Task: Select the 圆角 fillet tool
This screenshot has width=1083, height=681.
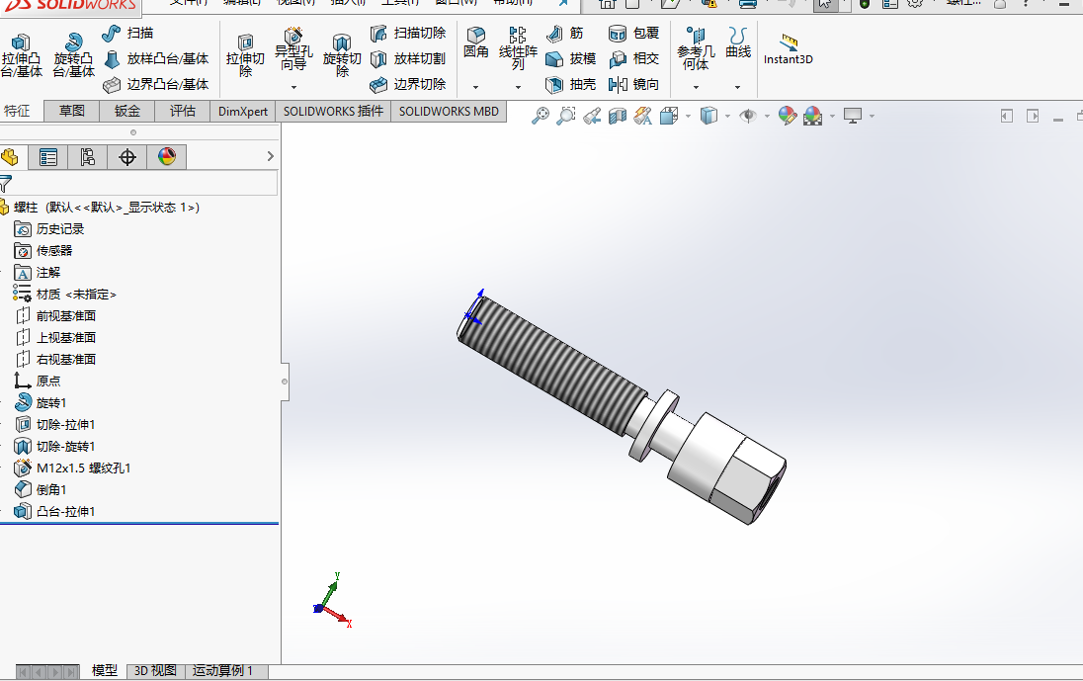Action: click(x=476, y=43)
